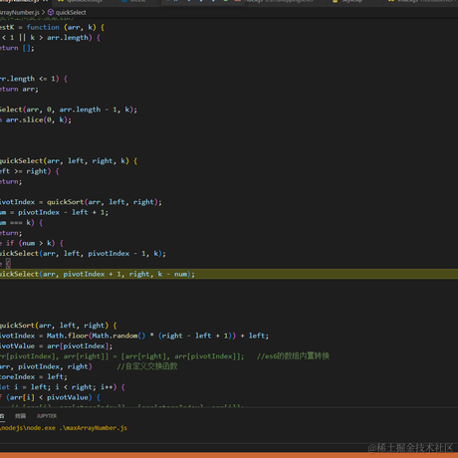Image resolution: width=458 pixels, height=458 pixels.
Task: Click the code 'arr[pivotIndex];' assignment
Action: coord(80,346)
